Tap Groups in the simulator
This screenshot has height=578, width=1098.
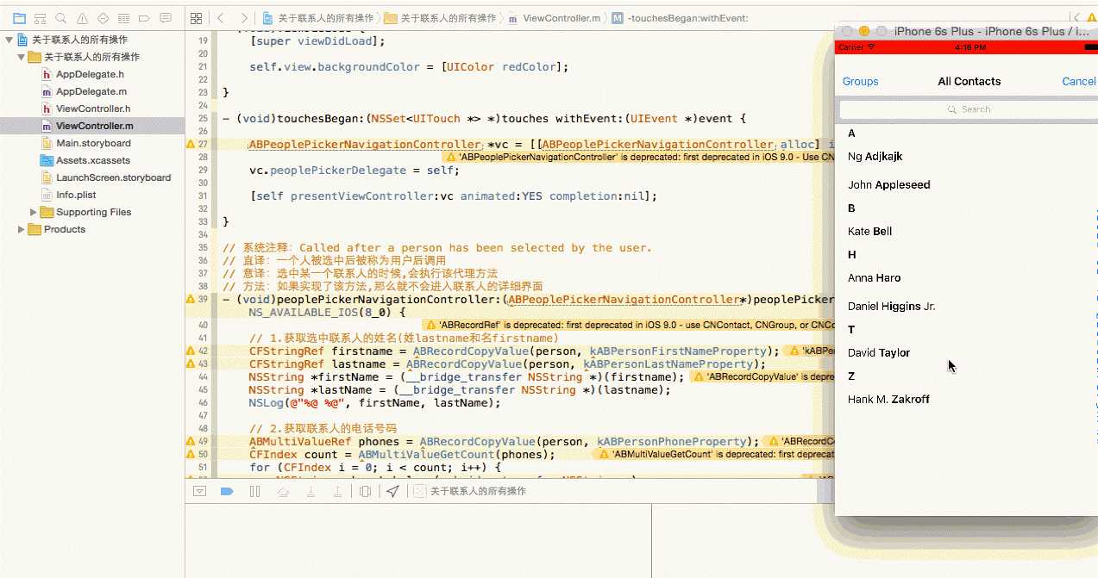pos(860,82)
